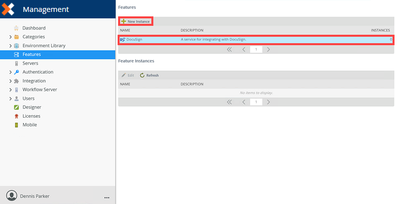Viewport: 397px width, 204px height.
Task: Open Licenses in the navigation tree
Action: 31,116
